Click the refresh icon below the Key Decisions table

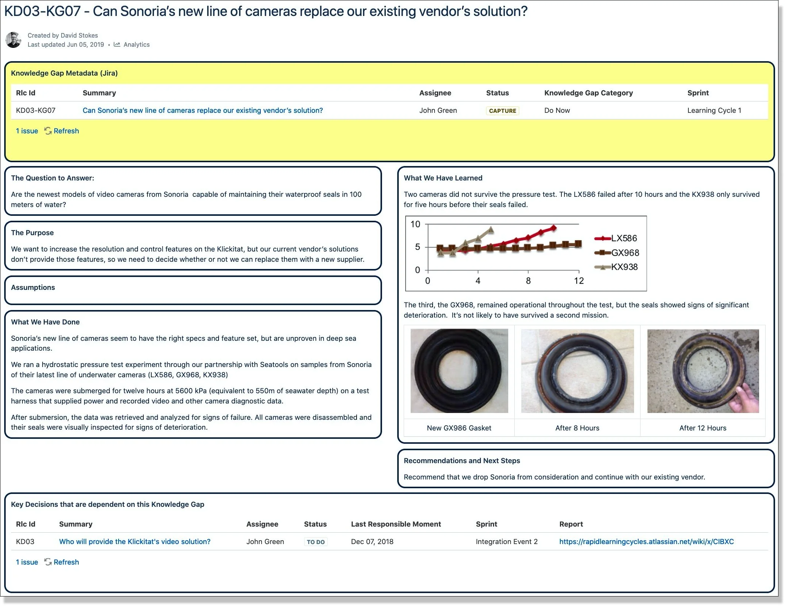[x=48, y=562]
